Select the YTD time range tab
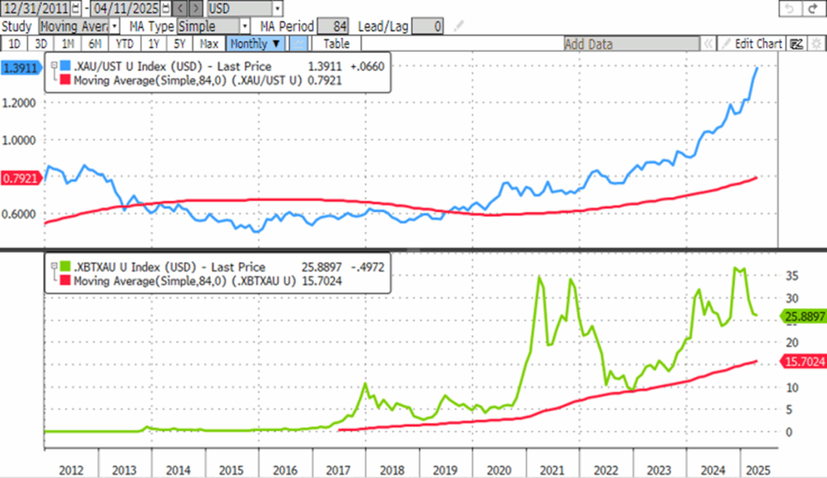 [124, 44]
